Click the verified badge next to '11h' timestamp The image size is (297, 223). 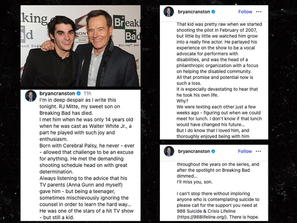pyautogui.click(x=79, y=94)
